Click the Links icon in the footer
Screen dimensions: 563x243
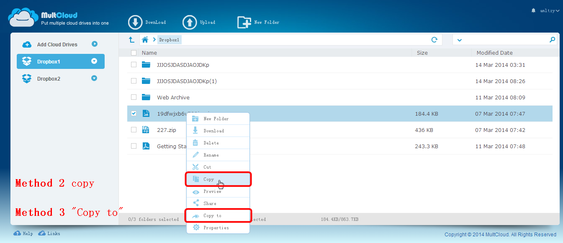(42, 233)
